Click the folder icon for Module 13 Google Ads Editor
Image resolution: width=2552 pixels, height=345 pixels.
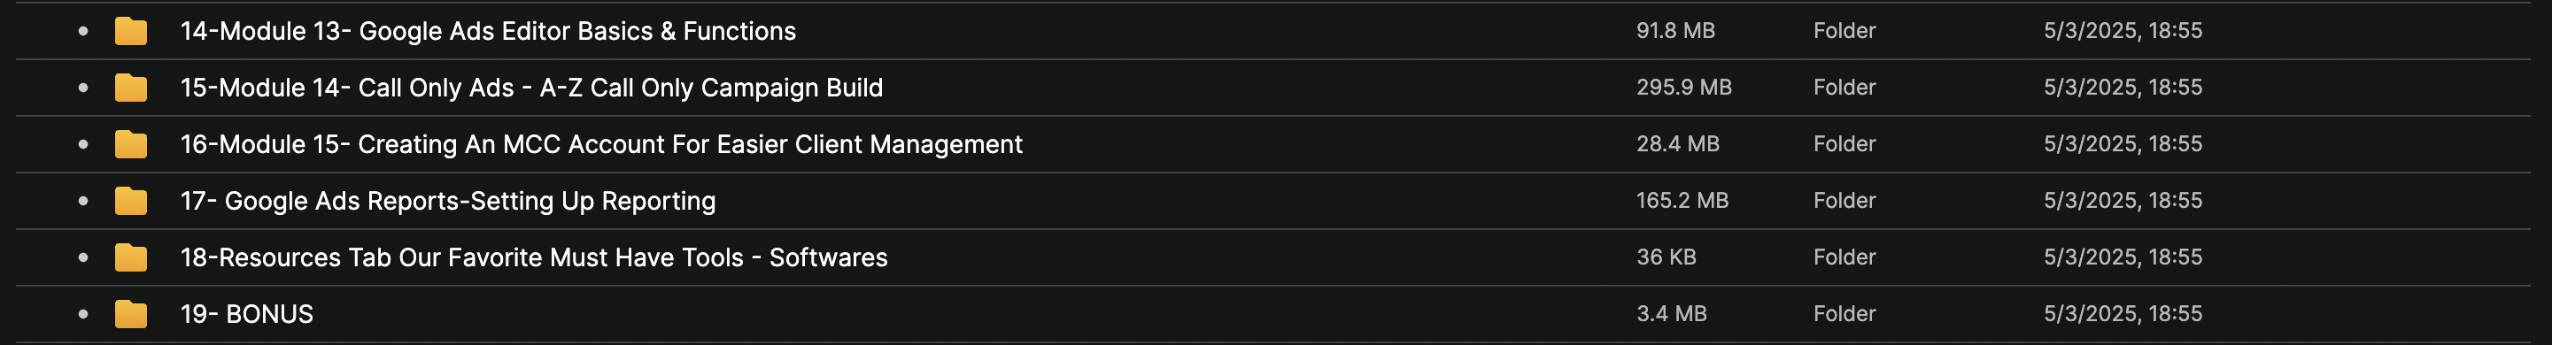(x=131, y=32)
